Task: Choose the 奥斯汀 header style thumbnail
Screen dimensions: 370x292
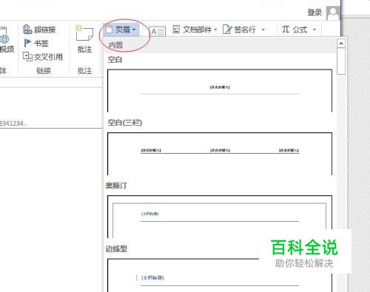Action: coord(220,217)
